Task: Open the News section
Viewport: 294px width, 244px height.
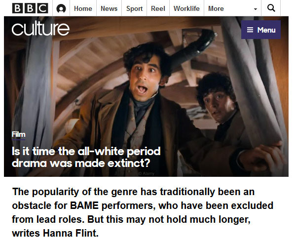Action: (x=109, y=8)
